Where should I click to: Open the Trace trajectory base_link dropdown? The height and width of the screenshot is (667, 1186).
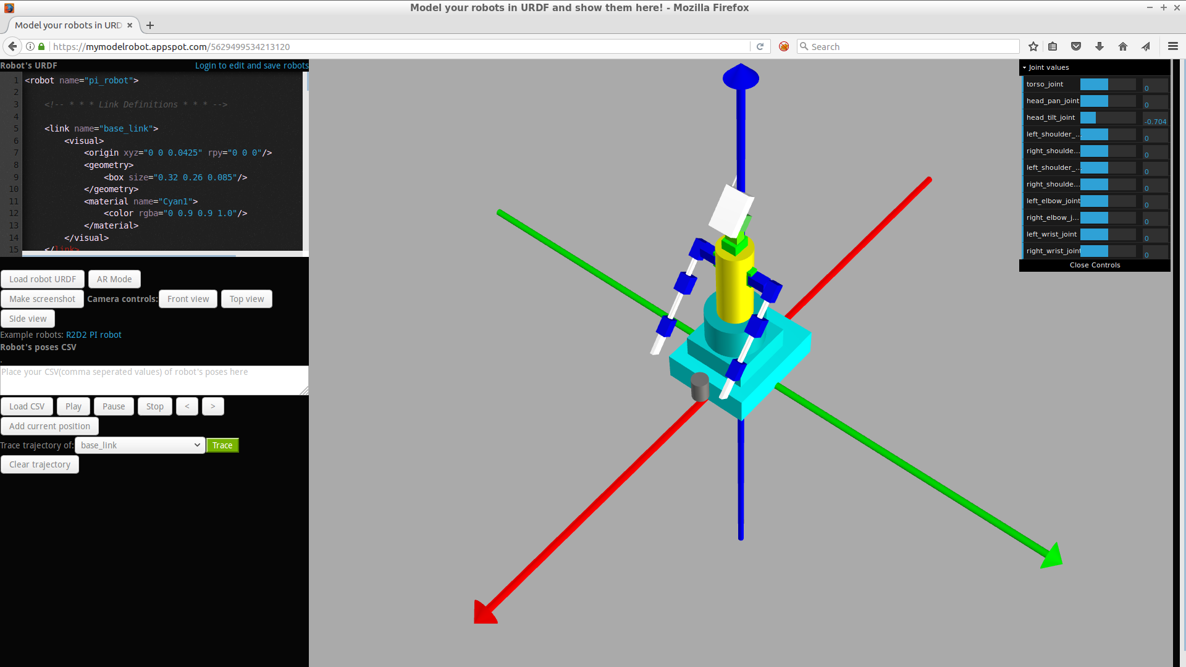[x=140, y=445]
